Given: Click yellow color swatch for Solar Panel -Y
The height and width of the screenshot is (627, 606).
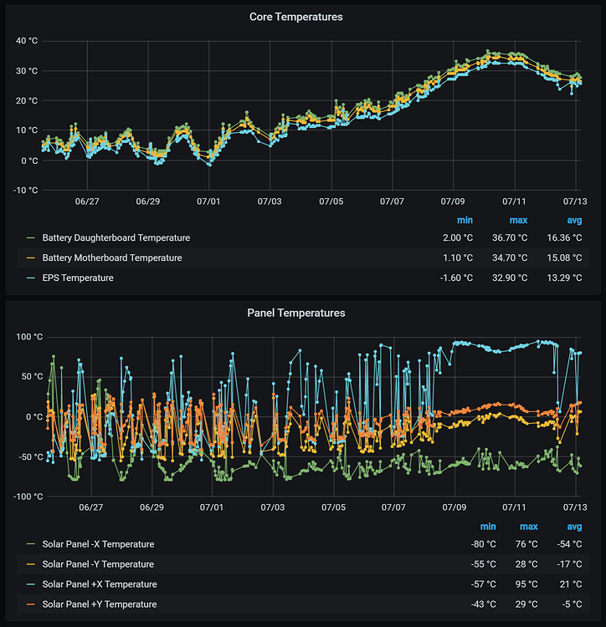Looking at the screenshot, I should pyautogui.click(x=30, y=564).
